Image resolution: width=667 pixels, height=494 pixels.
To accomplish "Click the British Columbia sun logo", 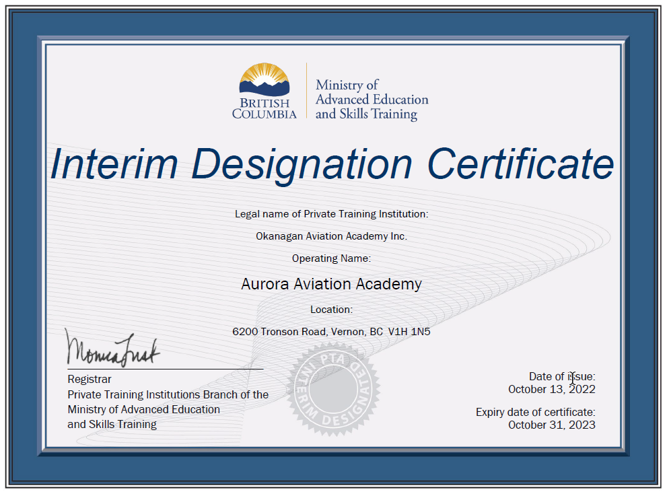I will tap(264, 79).
